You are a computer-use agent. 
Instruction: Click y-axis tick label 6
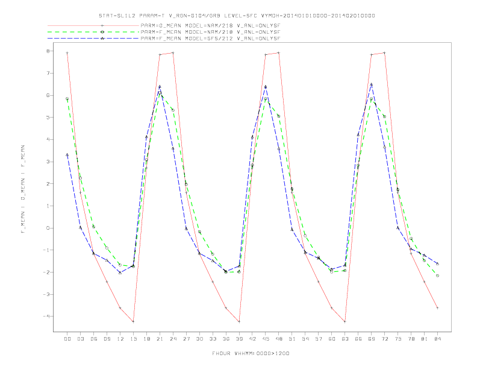point(48,95)
